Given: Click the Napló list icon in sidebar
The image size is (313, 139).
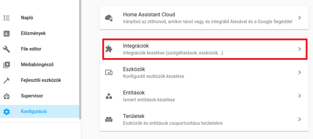Looking at the screenshot, I should click(x=7, y=18).
